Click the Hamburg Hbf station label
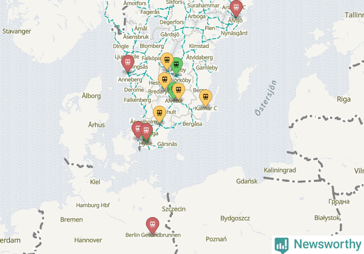 click(93, 205)
